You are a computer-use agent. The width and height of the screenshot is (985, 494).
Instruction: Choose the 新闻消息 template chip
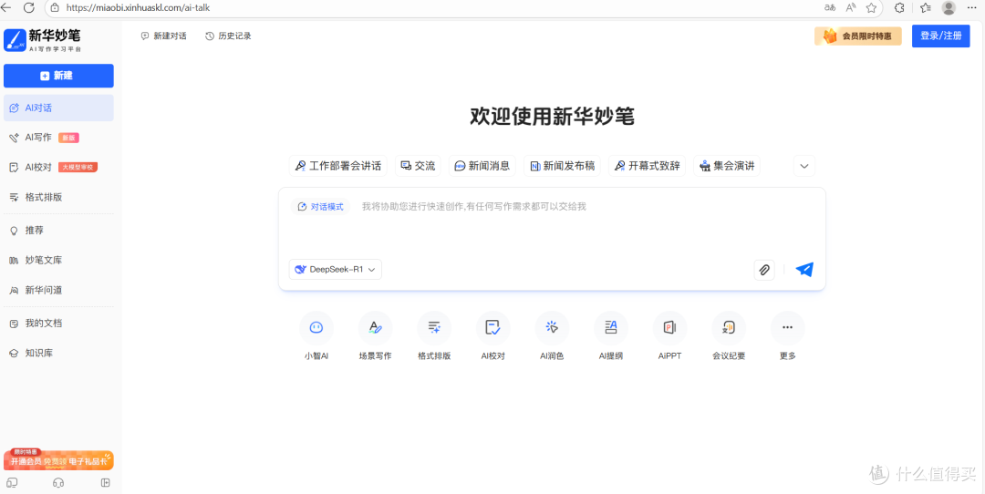click(x=482, y=166)
